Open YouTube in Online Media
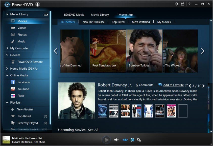 23,89
